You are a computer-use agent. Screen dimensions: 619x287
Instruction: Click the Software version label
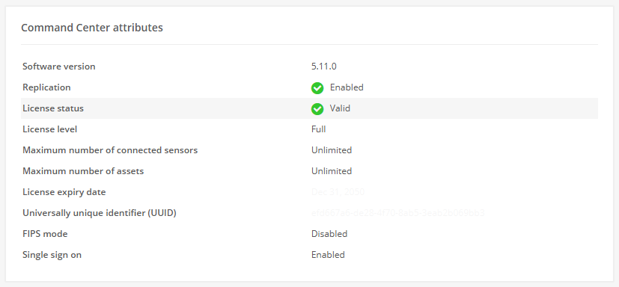coord(59,67)
